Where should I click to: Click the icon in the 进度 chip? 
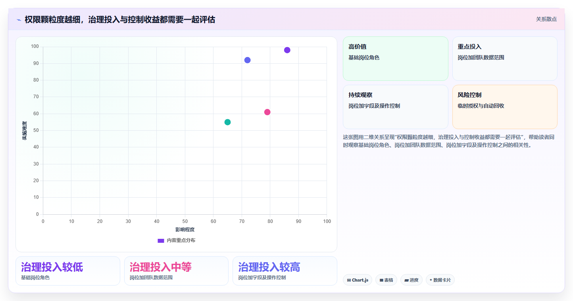[406, 280]
